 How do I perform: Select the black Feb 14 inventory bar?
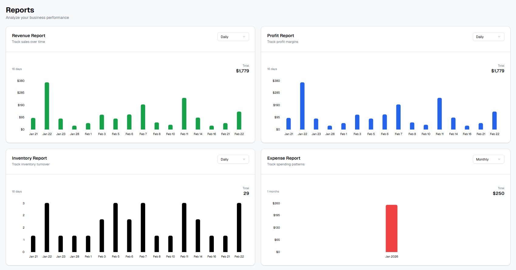[198, 236]
